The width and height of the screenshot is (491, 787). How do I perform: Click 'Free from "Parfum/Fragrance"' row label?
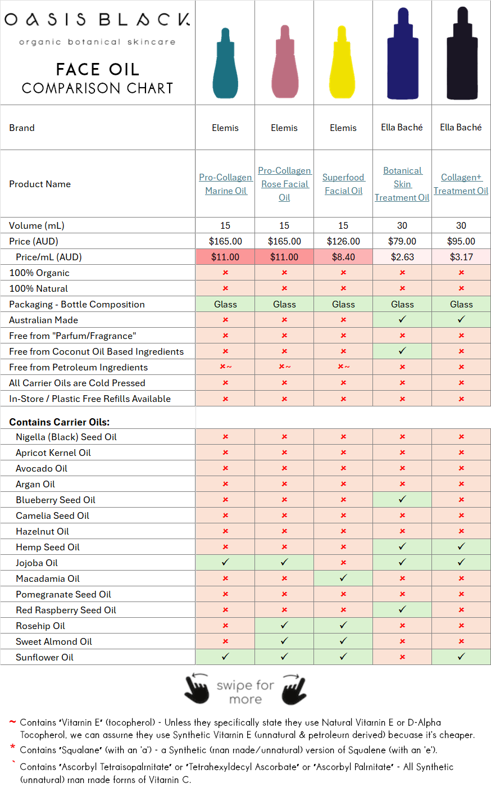72,336
